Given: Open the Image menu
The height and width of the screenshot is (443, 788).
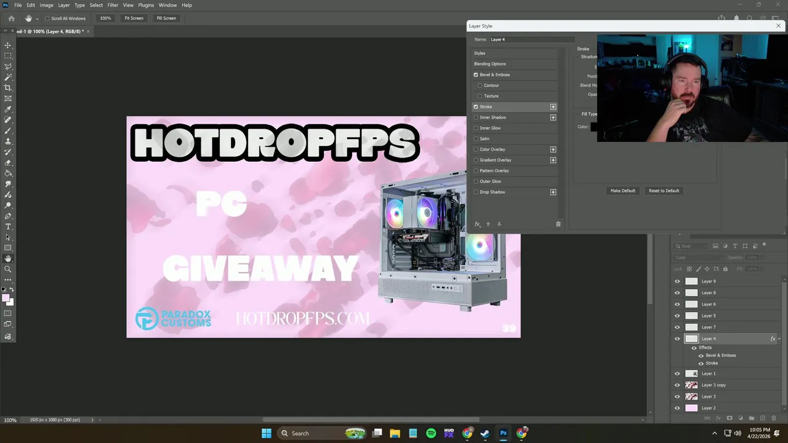Looking at the screenshot, I should click(x=47, y=5).
